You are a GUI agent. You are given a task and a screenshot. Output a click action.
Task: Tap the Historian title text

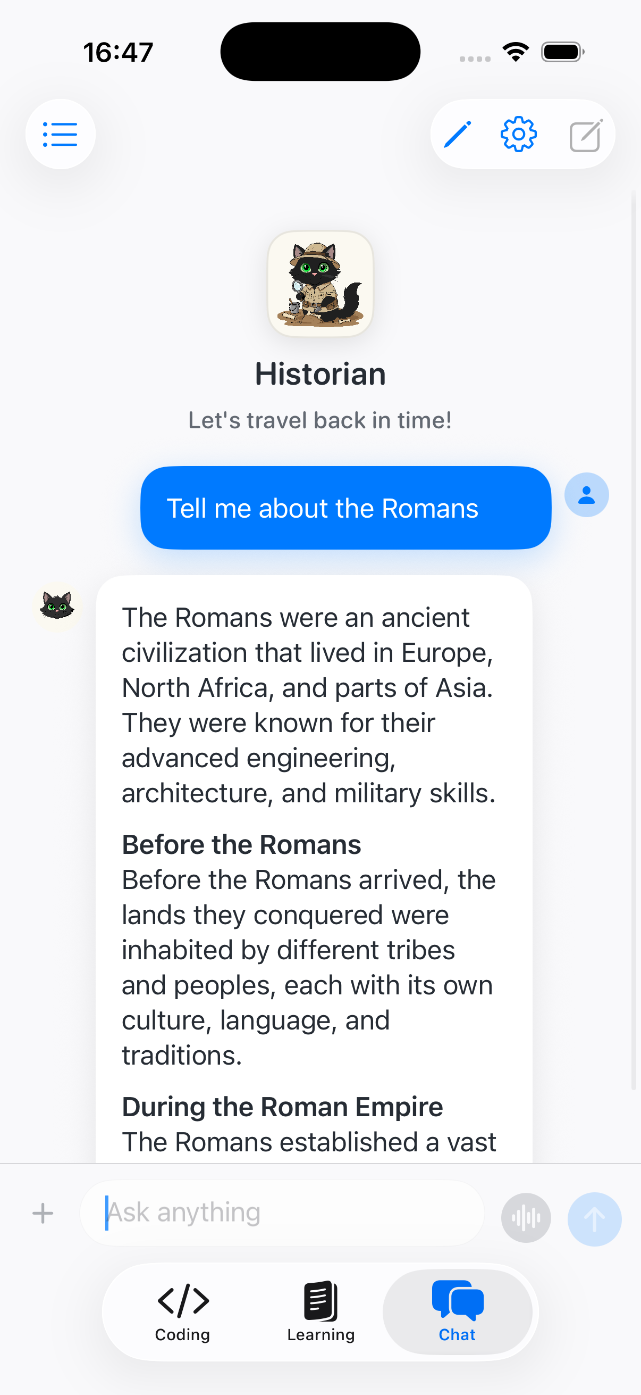click(x=320, y=373)
